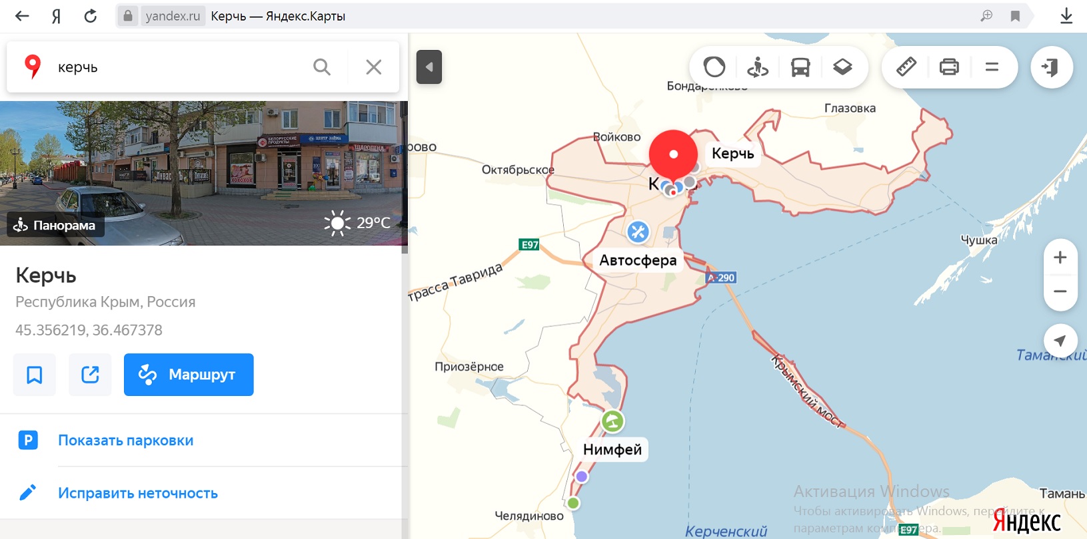1087x539 pixels.
Task: Zoom out on the map
Action: point(1060,291)
